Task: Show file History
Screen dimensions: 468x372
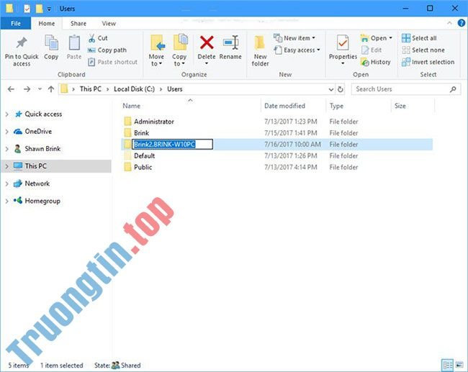Action: click(x=376, y=62)
